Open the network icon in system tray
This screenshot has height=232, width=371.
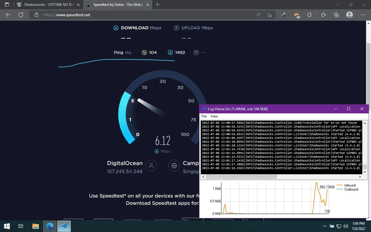(x=339, y=226)
